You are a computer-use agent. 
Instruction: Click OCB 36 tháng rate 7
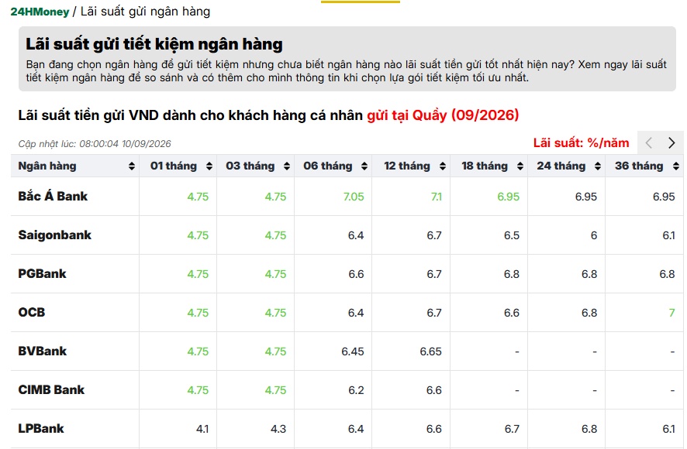pyautogui.click(x=671, y=313)
